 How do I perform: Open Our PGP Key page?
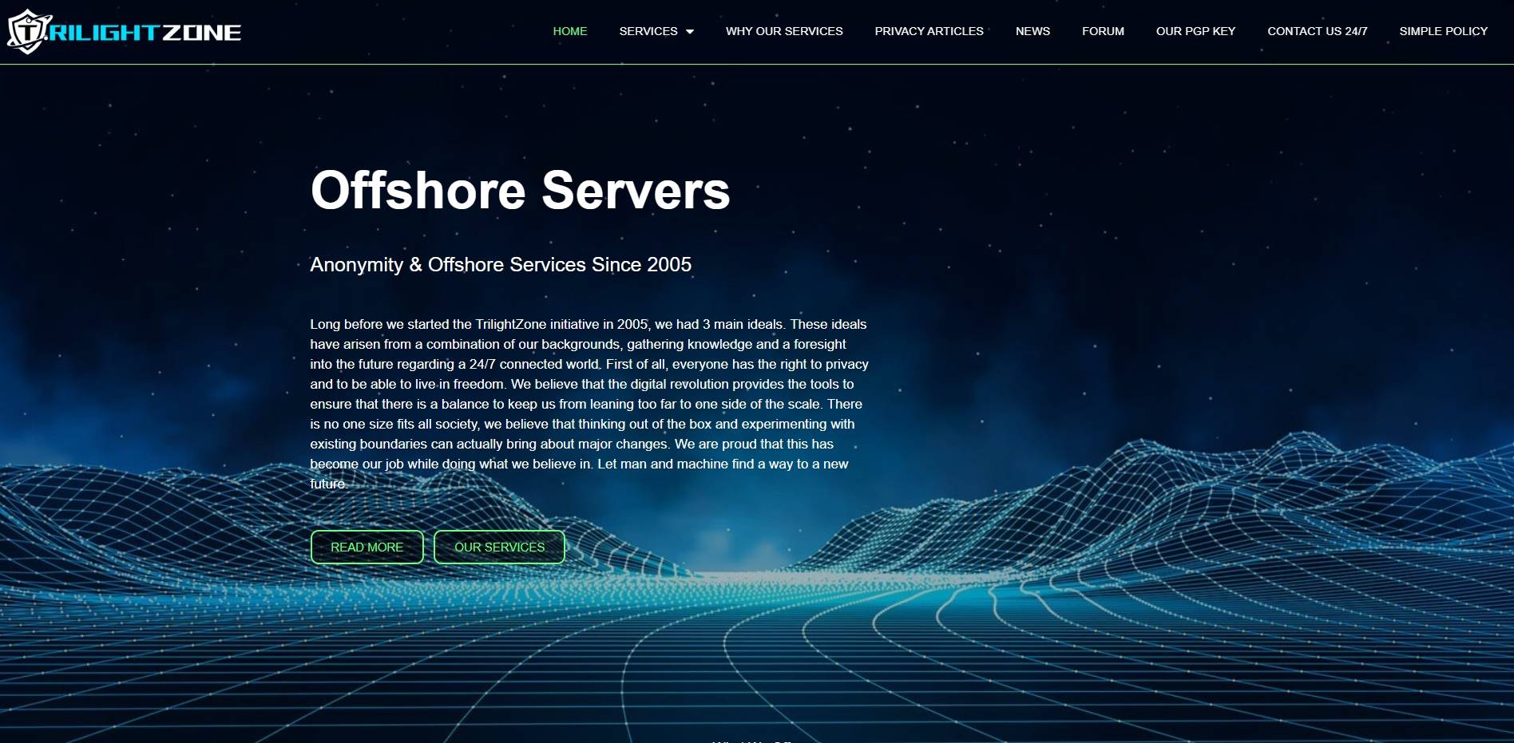[1195, 31]
